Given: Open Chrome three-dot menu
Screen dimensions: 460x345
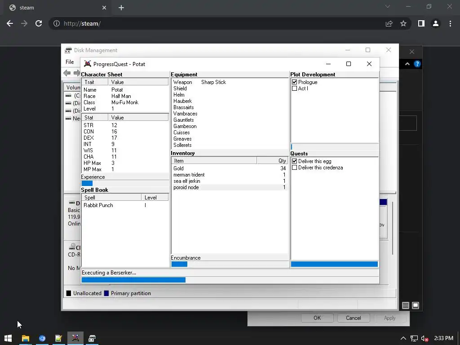Looking at the screenshot, I should click(450, 23).
